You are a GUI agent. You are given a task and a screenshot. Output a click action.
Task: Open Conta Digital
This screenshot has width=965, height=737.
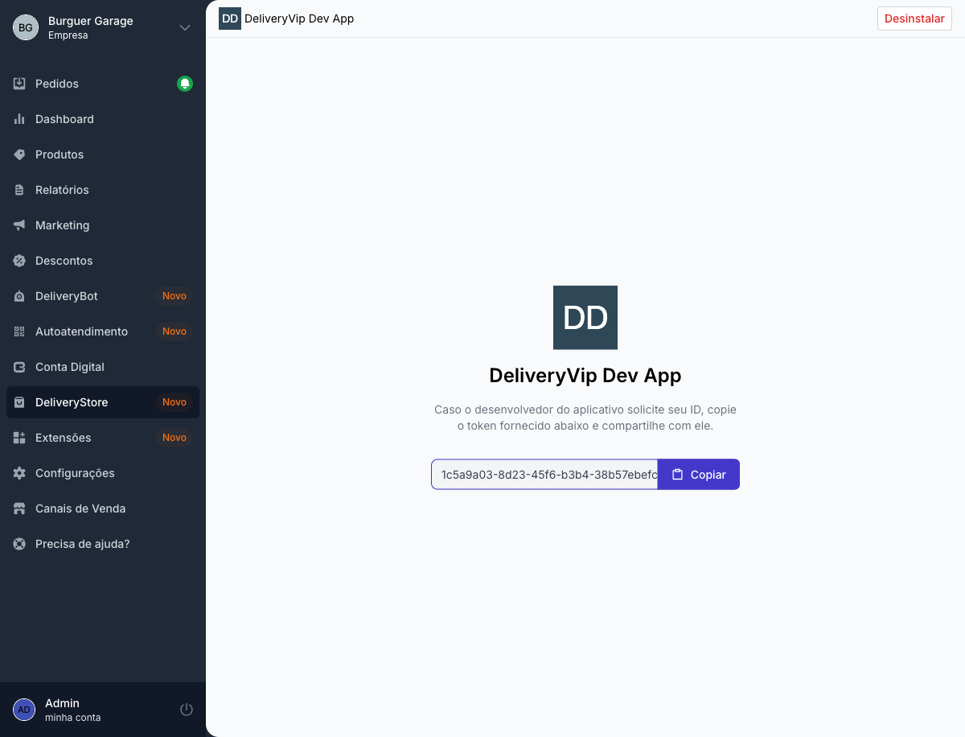click(x=103, y=367)
